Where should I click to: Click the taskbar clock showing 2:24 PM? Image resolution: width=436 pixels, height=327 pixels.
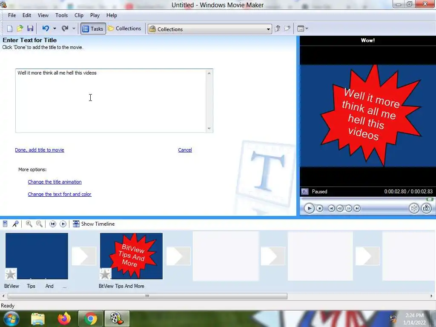pyautogui.click(x=414, y=319)
